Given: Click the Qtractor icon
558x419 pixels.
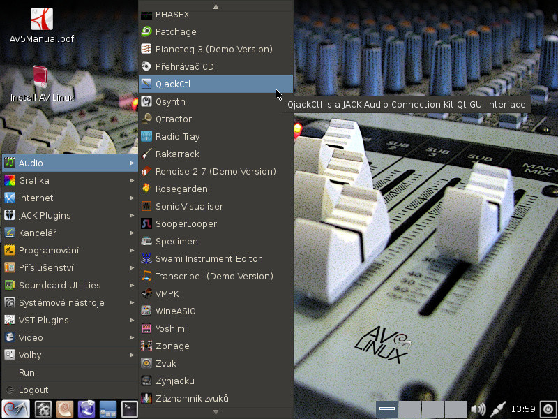Looking at the screenshot, I should [146, 119].
